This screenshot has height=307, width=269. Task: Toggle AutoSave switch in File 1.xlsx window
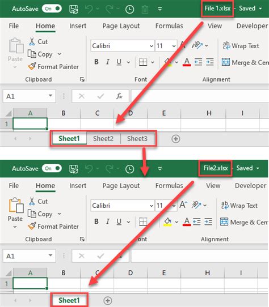(52, 8)
